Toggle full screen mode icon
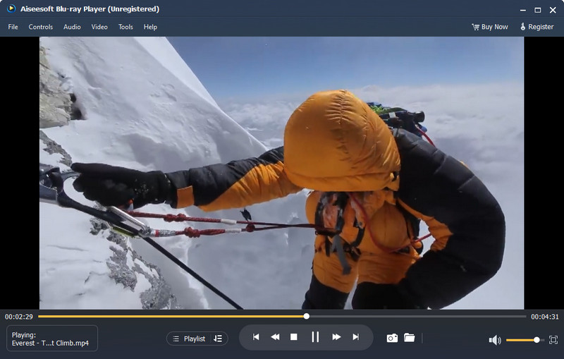564x359 pixels. click(x=553, y=340)
